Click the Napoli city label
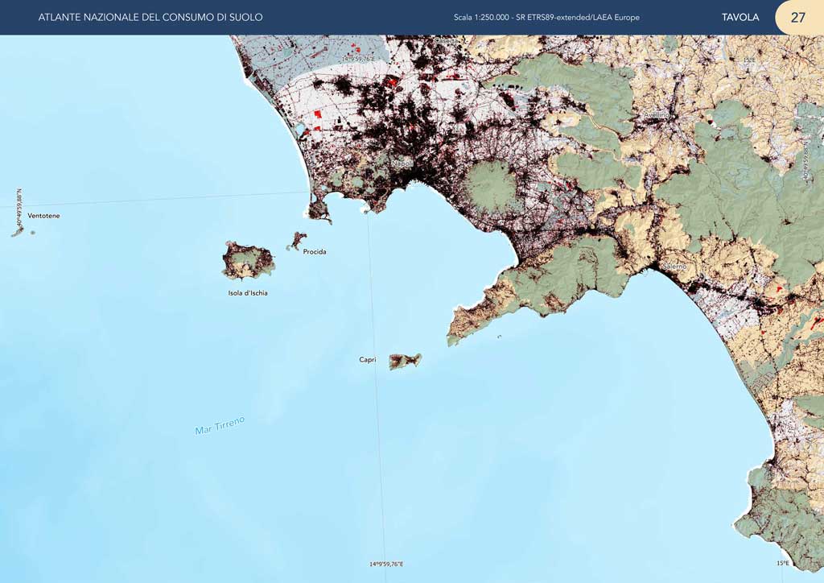This screenshot has height=583, width=824. tap(402, 163)
